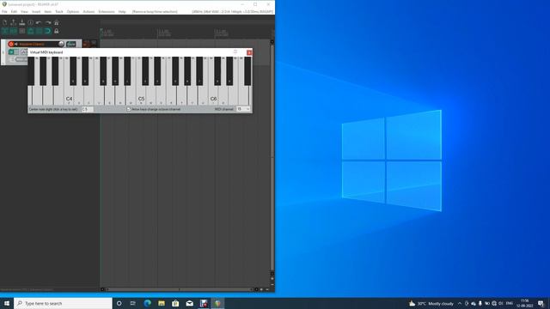The width and height of the screenshot is (550, 309).
Task: Toggle item grouping in the toolbar
Action: click(14, 31)
